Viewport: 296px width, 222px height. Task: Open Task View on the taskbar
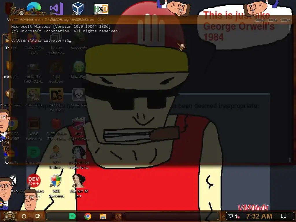[x=38, y=216]
